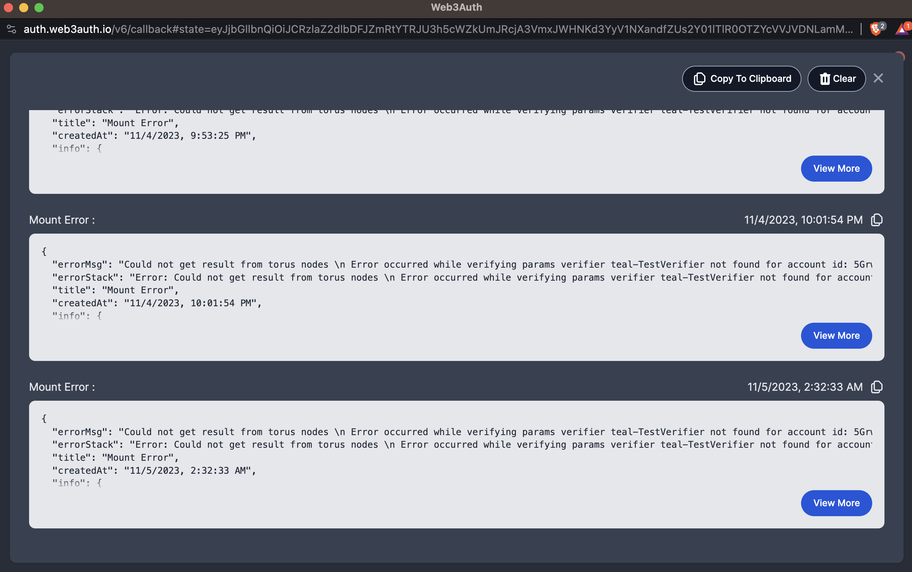The width and height of the screenshot is (912, 572).
Task: Click the Copy To Clipboard button
Action: click(741, 78)
